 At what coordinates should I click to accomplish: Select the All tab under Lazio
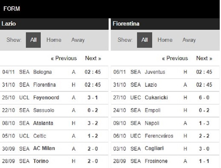pos(33,40)
